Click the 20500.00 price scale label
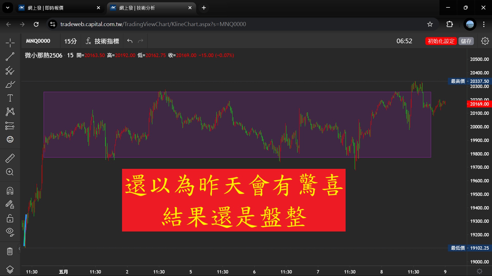The image size is (492, 276). 479,59
